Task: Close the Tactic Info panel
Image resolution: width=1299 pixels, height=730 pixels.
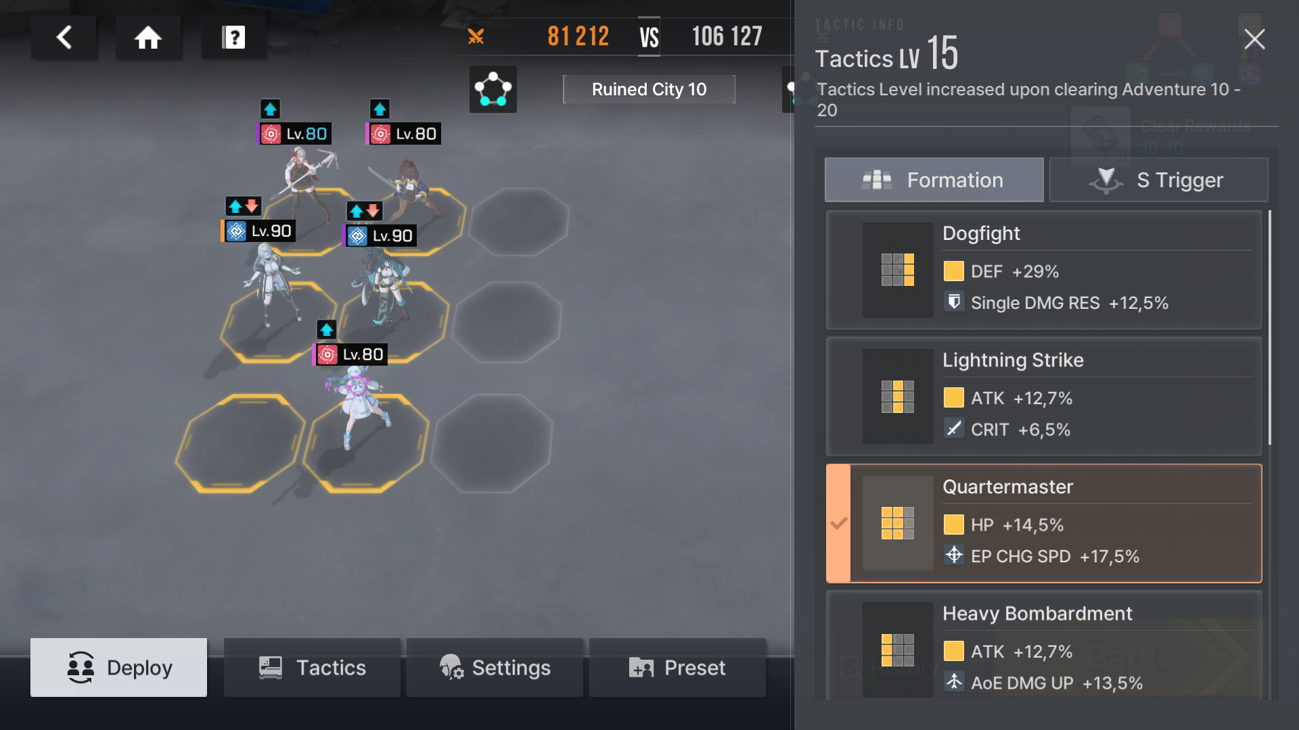Action: [x=1254, y=39]
